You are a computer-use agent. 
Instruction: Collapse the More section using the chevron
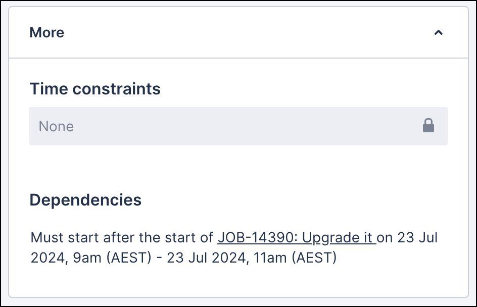(438, 33)
